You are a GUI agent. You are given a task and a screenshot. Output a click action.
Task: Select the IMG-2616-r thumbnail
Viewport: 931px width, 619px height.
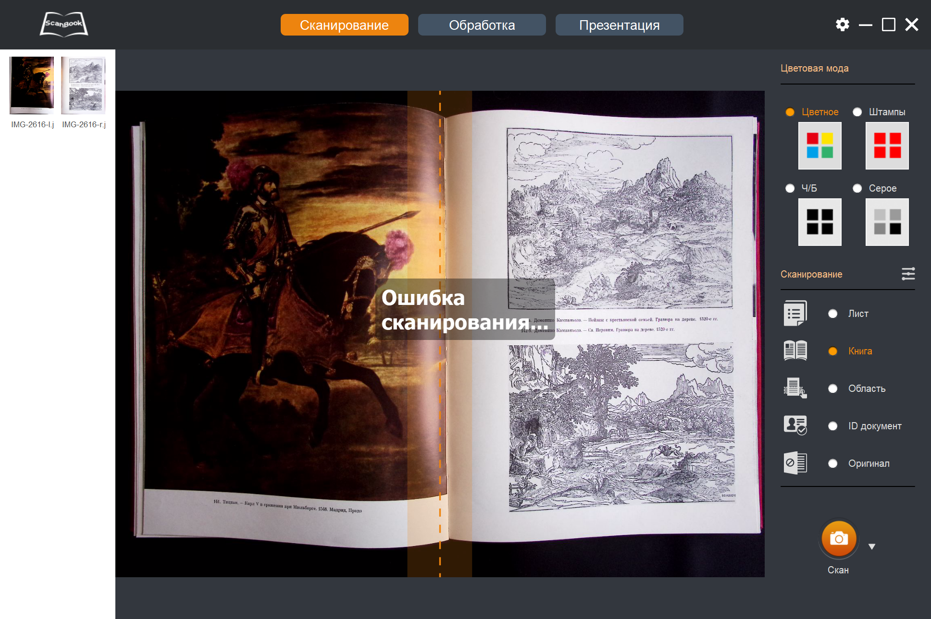(84, 85)
